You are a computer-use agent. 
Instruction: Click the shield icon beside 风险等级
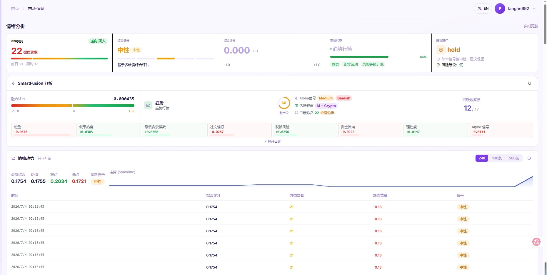pos(438,65)
